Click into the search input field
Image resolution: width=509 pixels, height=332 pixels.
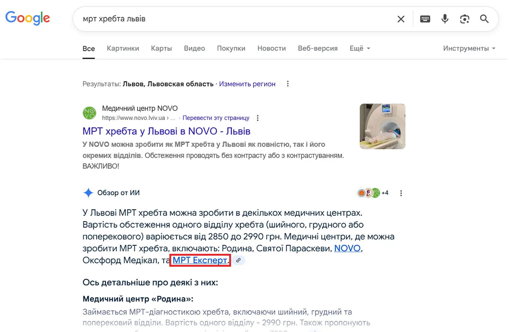233,19
